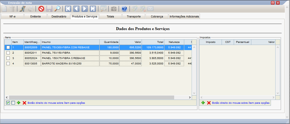This screenshot has width=290, height=124.
Task: Click the Imposto column header
Action: 211,42
